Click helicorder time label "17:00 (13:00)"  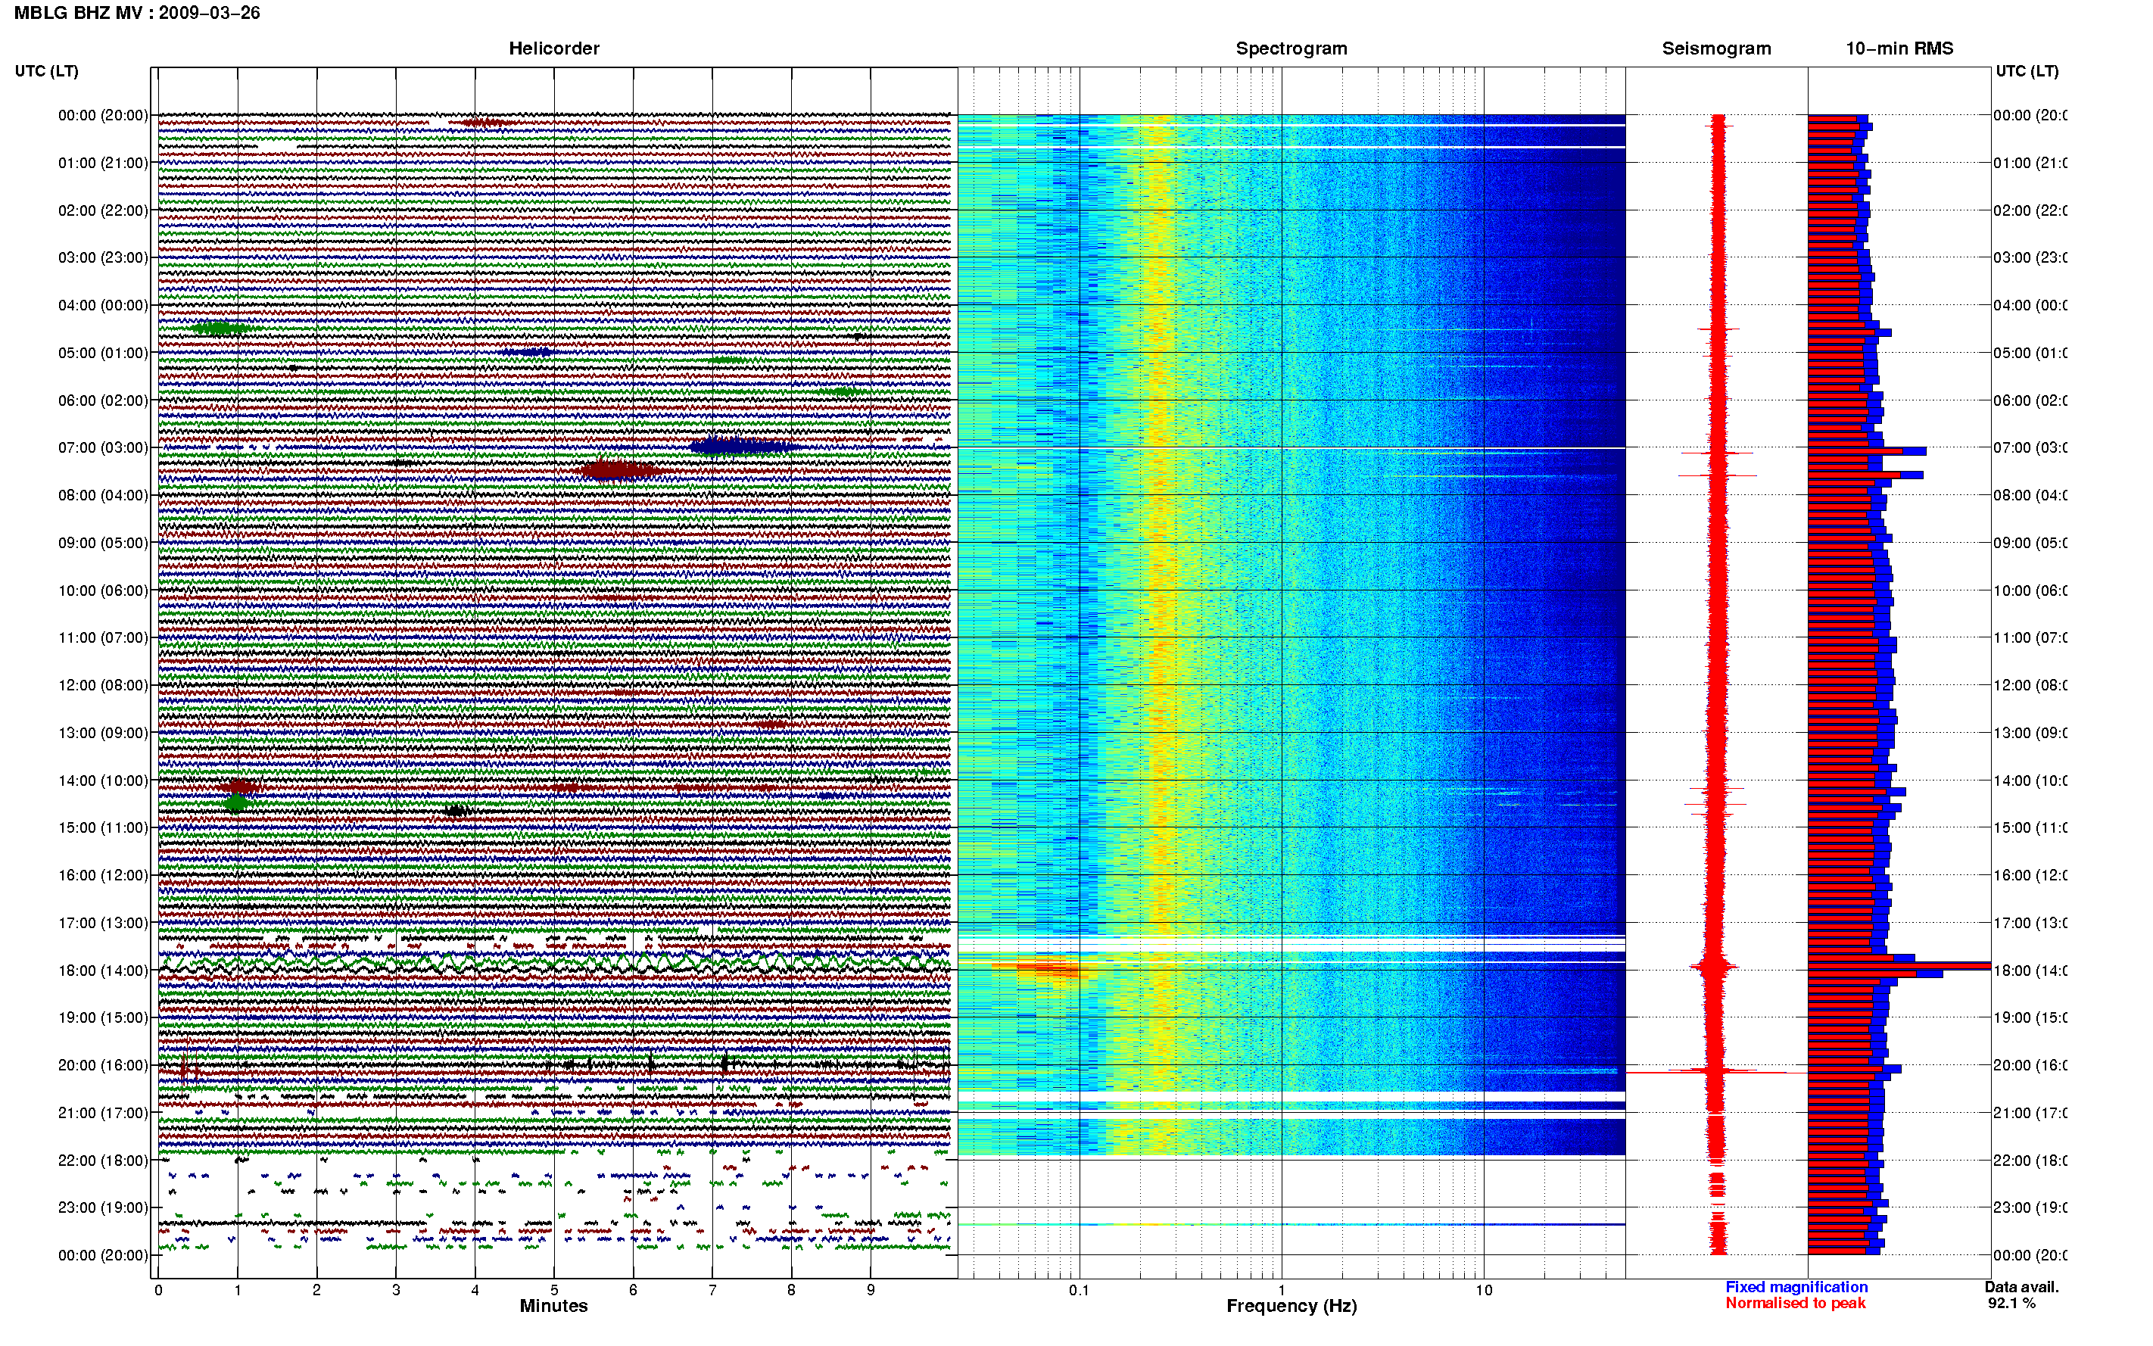point(103,923)
